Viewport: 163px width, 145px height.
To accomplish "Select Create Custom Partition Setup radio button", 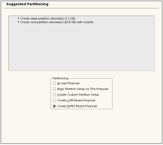I will click(x=54, y=95).
